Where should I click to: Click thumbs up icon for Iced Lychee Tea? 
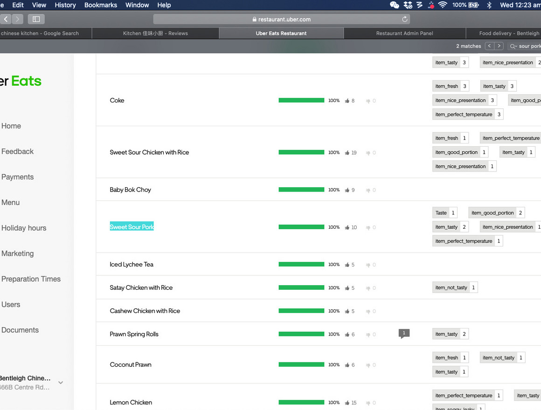pyautogui.click(x=347, y=265)
